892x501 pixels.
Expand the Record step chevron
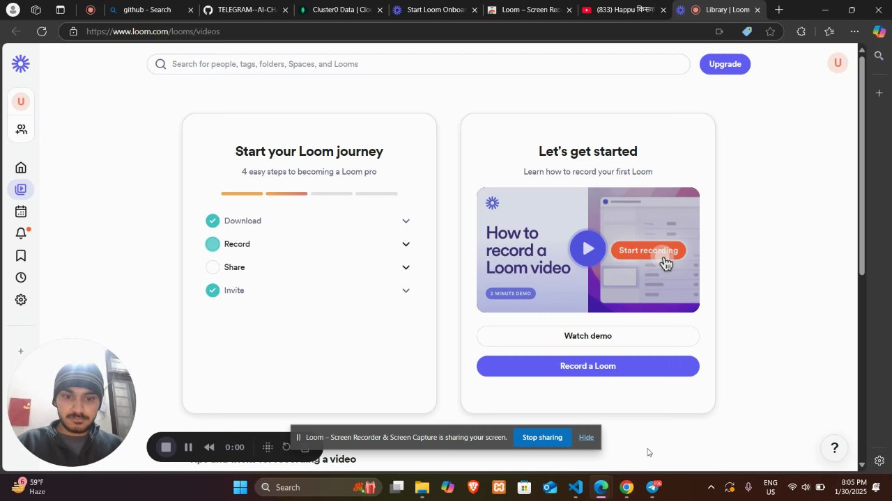click(406, 244)
